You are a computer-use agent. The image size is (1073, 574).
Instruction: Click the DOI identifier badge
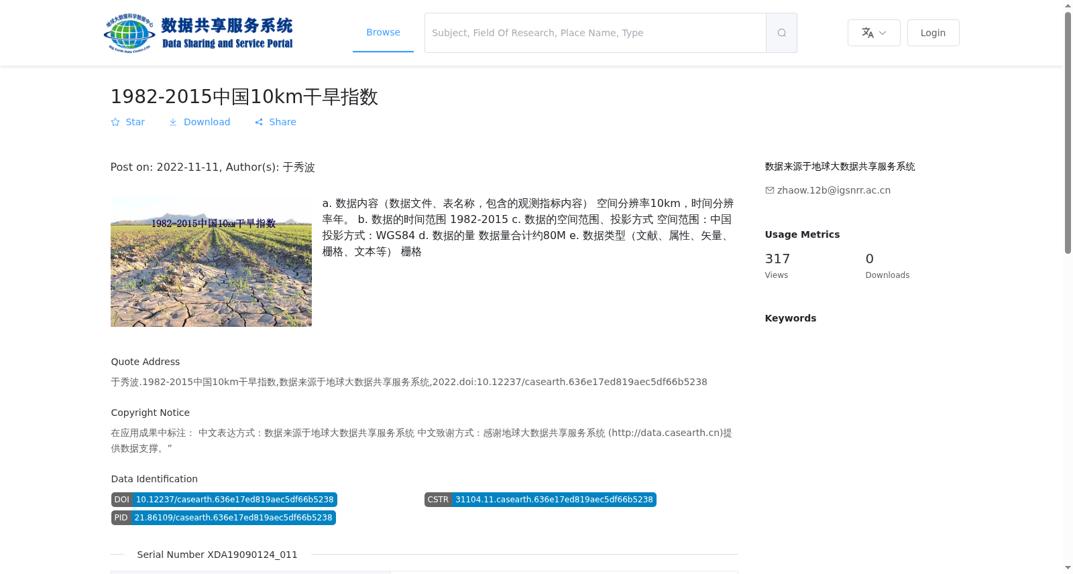click(x=224, y=500)
